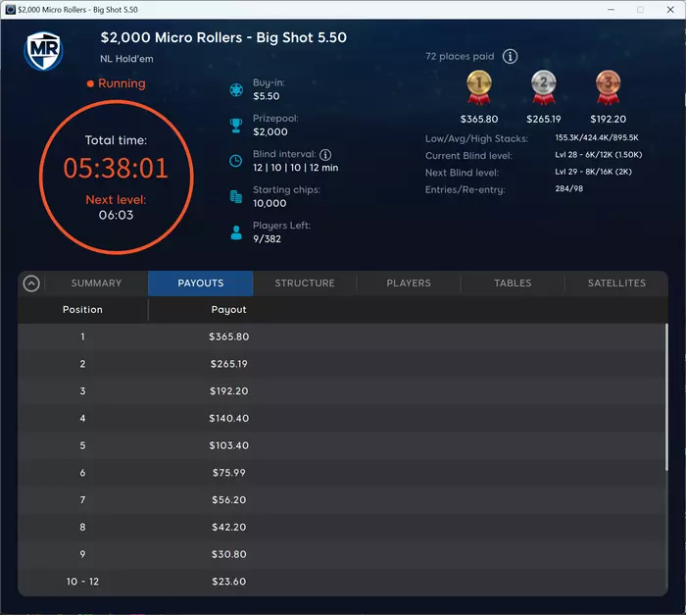The height and width of the screenshot is (615, 686).
Task: Click the $365.80 first place payout row
Action: [341, 336]
